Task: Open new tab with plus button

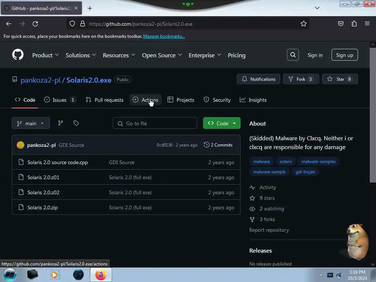Action: (90, 8)
